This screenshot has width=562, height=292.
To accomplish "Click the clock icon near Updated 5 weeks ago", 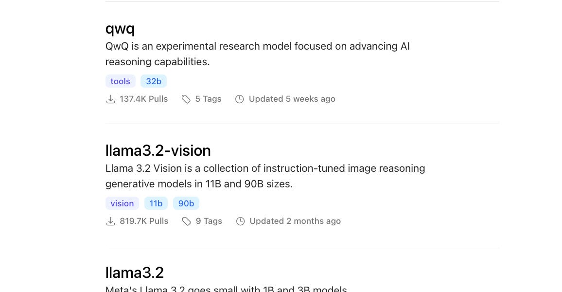I will 240,99.
